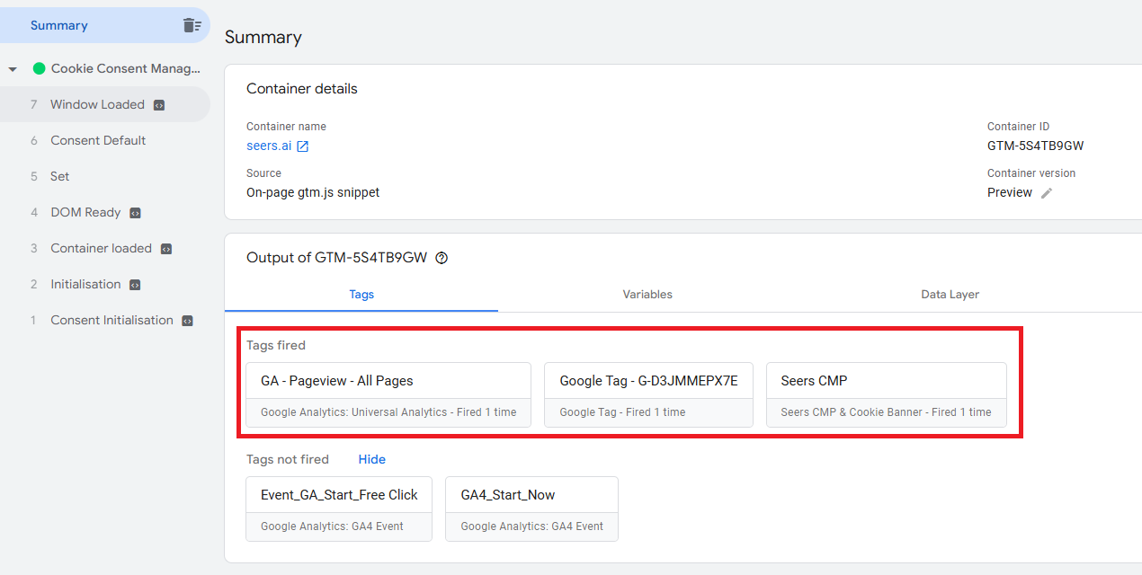Open the seers.ai container name link
The image size is (1142, 575).
[x=269, y=146]
